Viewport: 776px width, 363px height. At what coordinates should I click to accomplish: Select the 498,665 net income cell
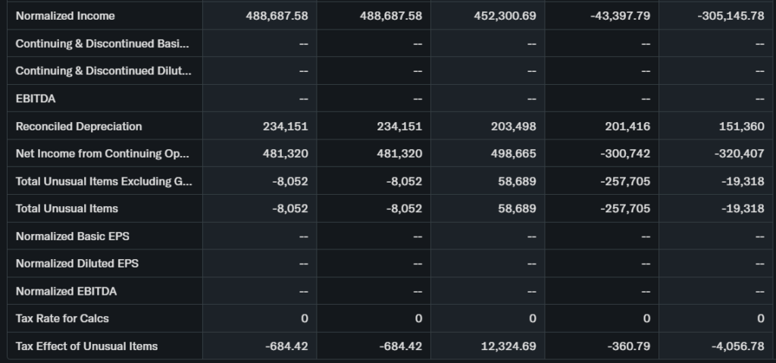[x=514, y=154]
